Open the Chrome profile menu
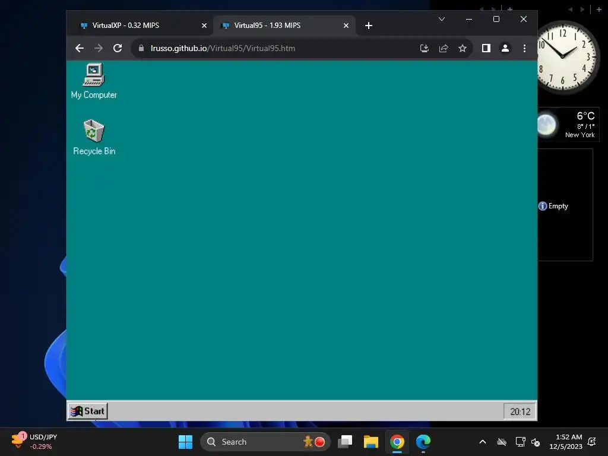 pos(505,48)
